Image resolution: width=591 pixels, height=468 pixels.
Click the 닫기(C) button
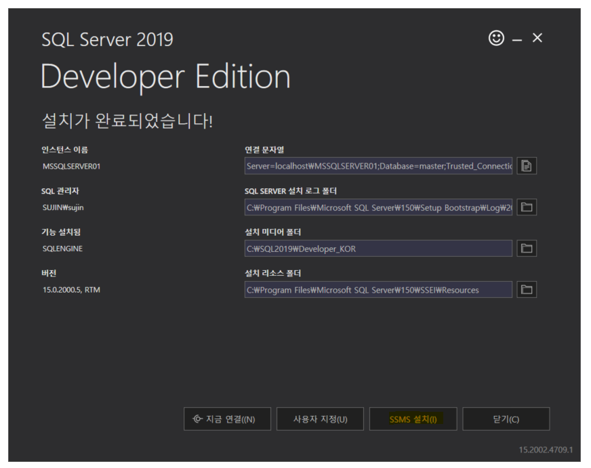(506, 419)
